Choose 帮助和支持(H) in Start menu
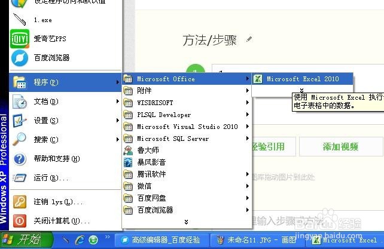Image resolution: width=384 pixels, height=249 pixels. coord(65,159)
